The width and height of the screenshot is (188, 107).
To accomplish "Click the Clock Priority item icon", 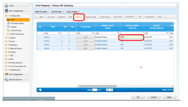I will tap(8, 31).
